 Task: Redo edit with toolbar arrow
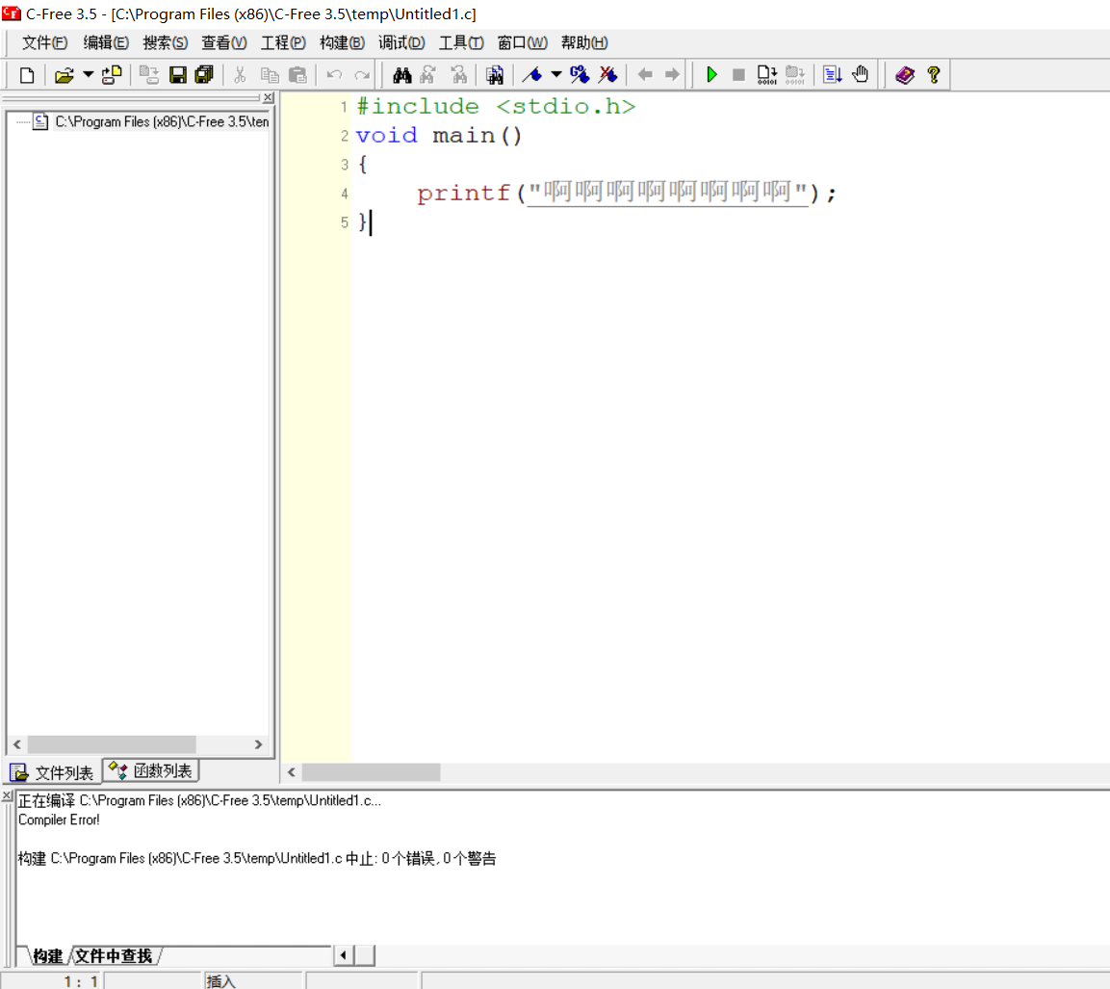[x=362, y=75]
